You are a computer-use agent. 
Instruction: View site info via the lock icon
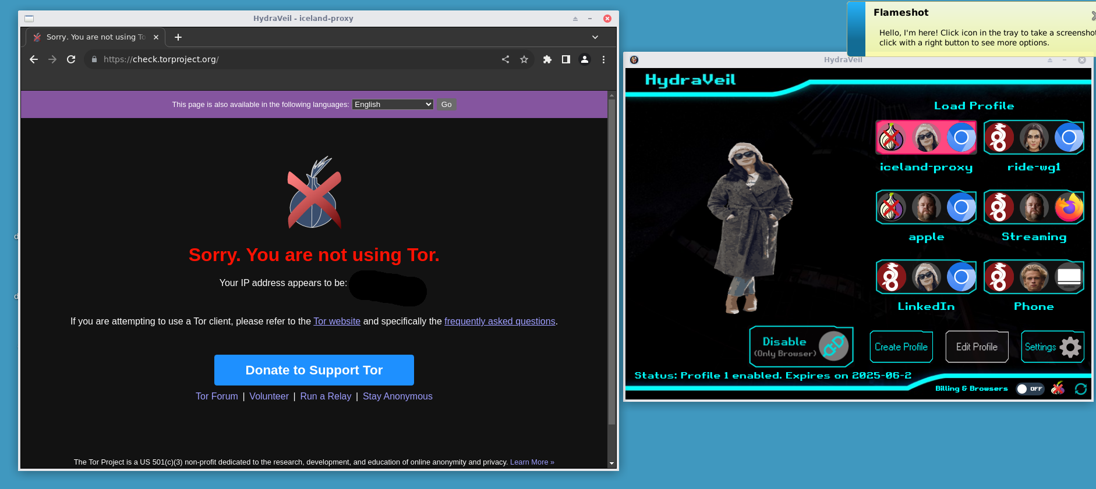click(x=94, y=59)
